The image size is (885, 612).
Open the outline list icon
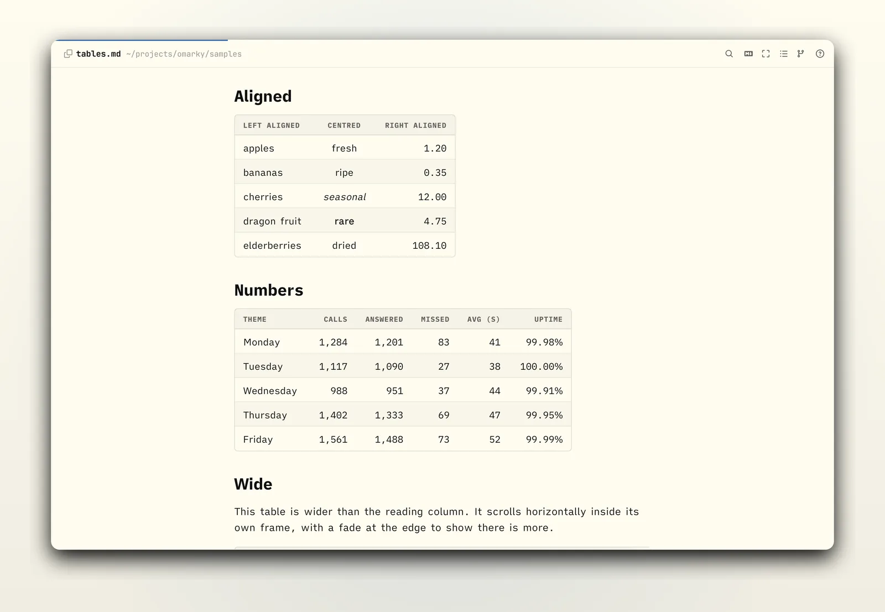[784, 54]
